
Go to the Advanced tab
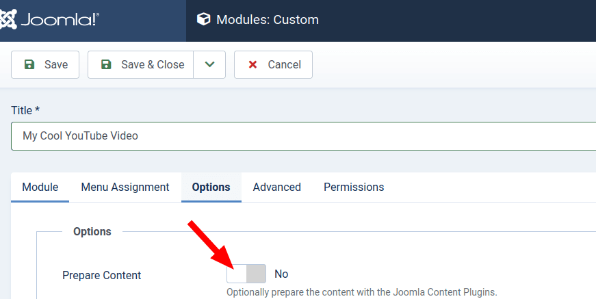pyautogui.click(x=276, y=187)
